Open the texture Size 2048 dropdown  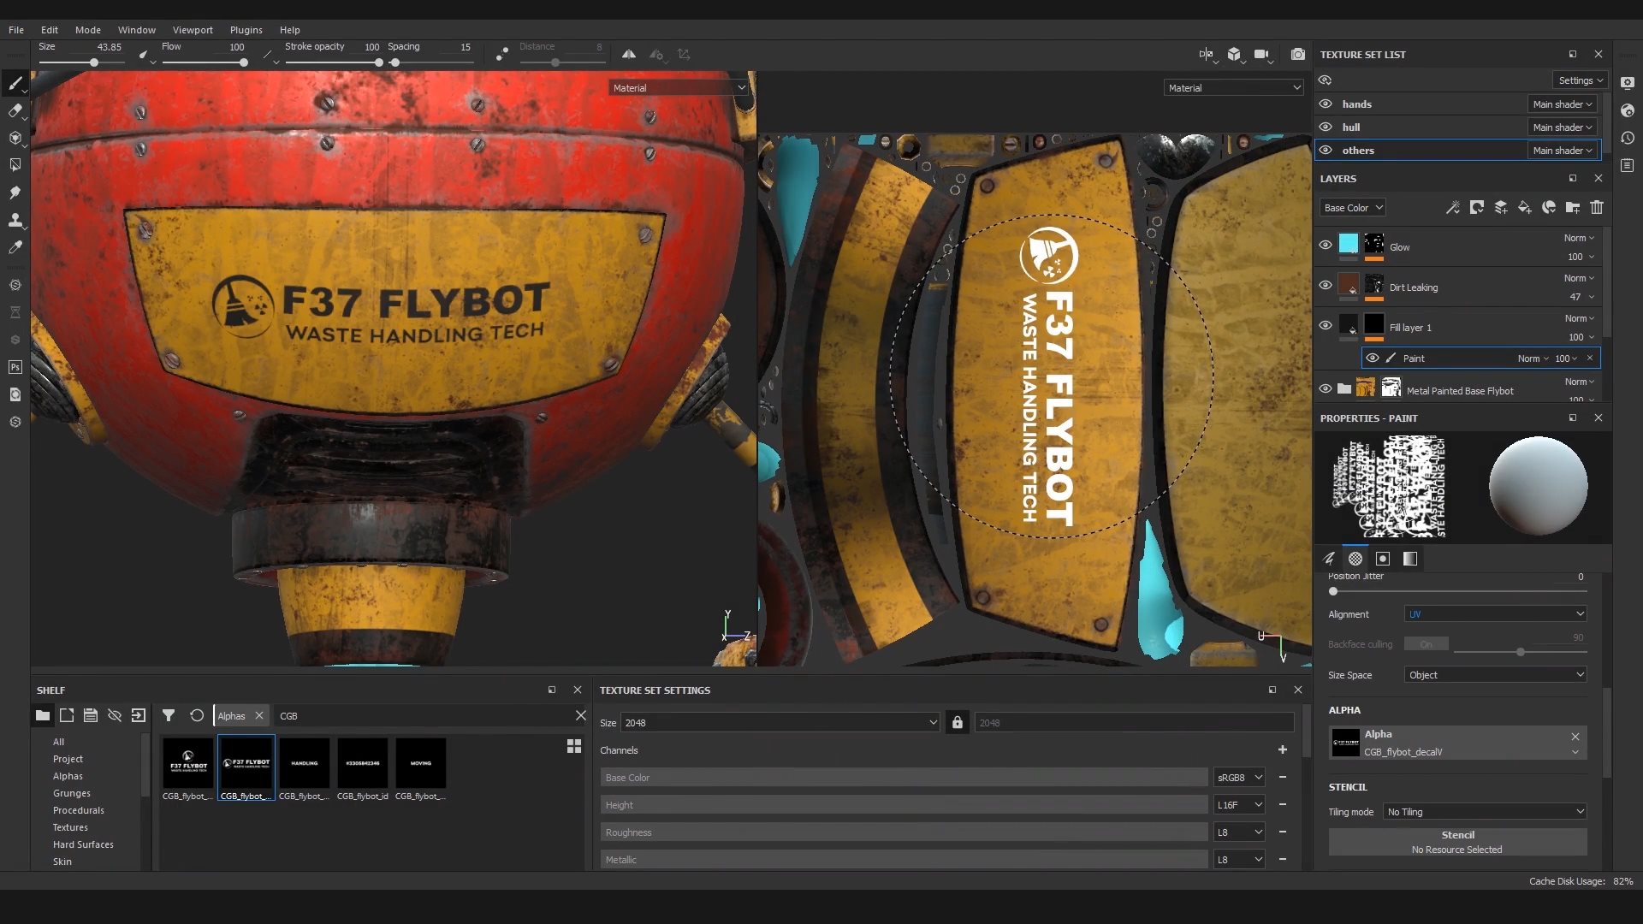[x=780, y=723]
